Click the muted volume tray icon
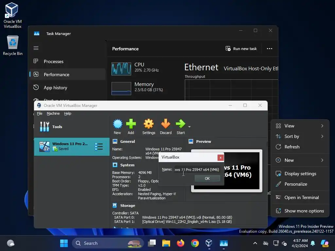This screenshot has height=251, width=335. click(284, 243)
